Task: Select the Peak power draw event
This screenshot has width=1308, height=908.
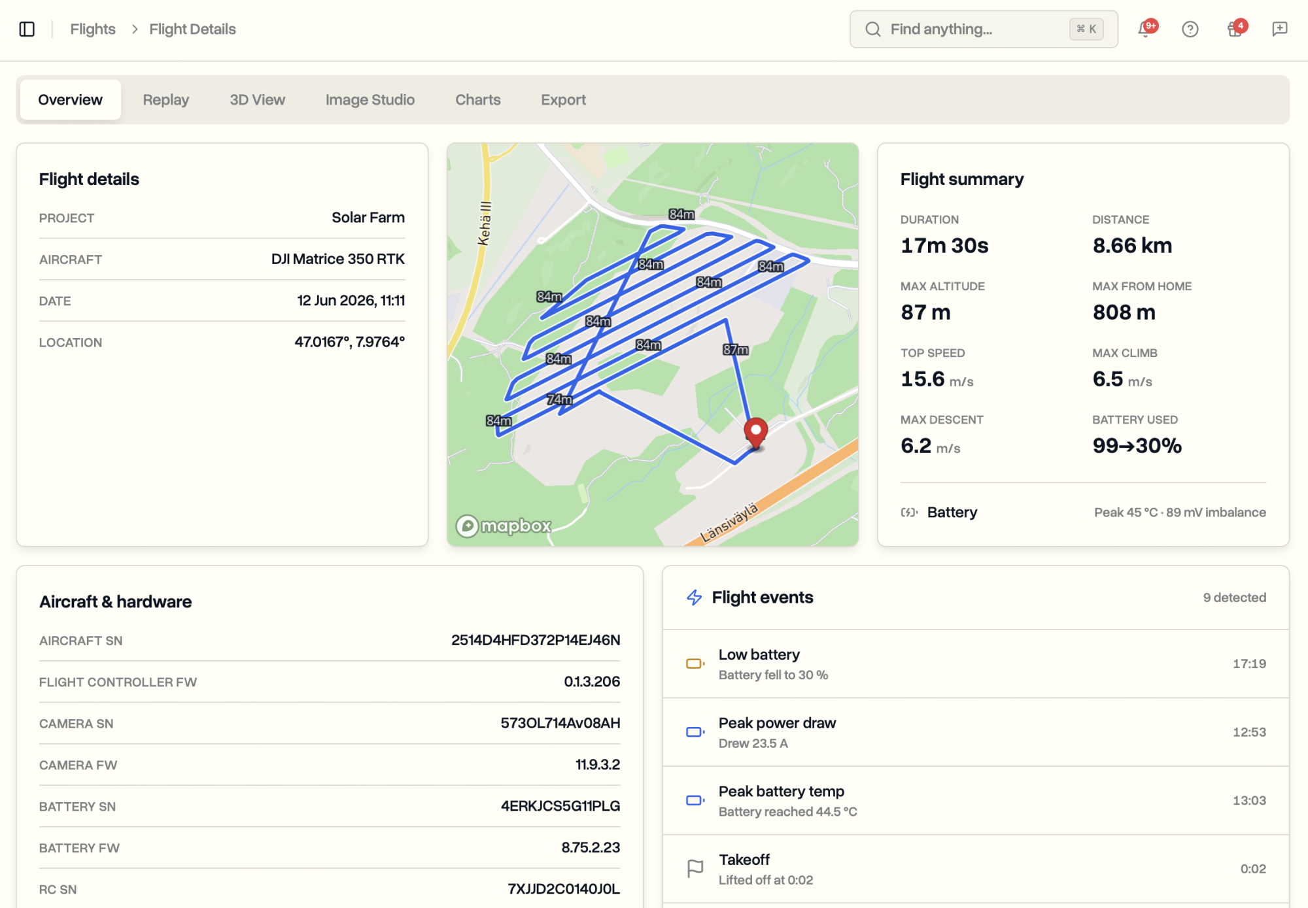Action: pyautogui.click(x=976, y=732)
